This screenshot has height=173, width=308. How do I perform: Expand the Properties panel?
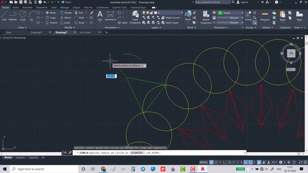point(220,28)
